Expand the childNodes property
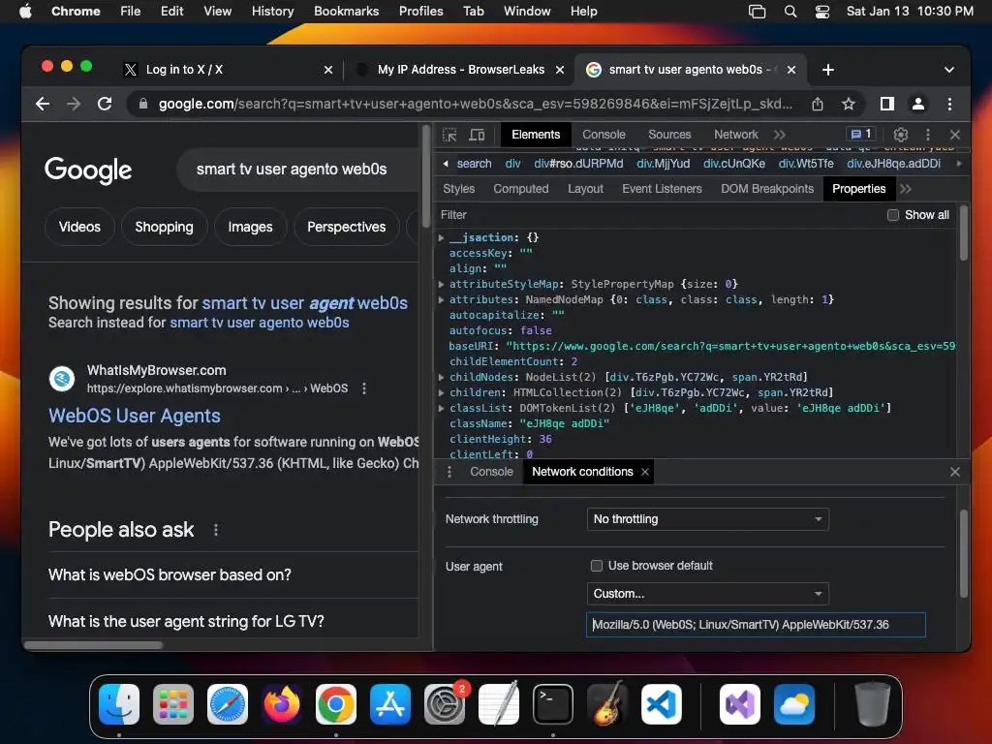The image size is (992, 744). click(x=441, y=377)
